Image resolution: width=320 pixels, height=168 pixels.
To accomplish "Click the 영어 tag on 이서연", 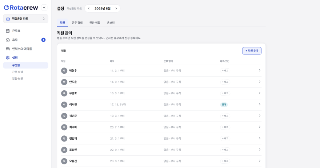I will 224,105.
